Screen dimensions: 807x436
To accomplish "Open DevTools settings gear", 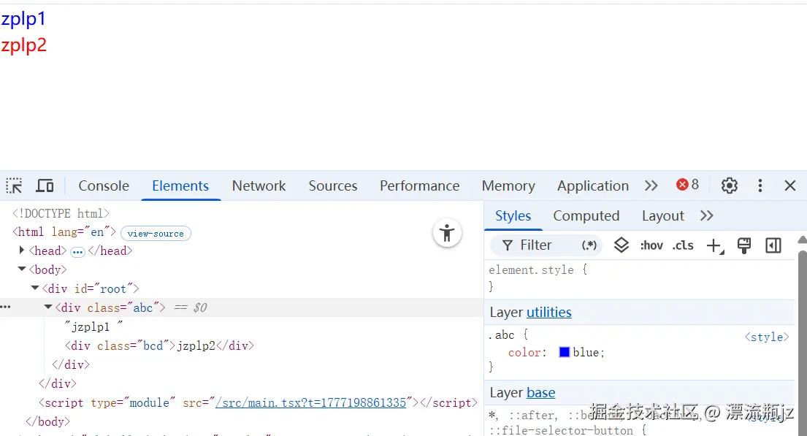I will (x=730, y=186).
